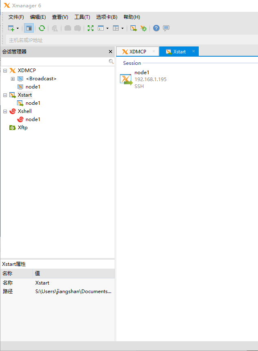
Task: Close the XDMCP tab
Action: pos(154,51)
